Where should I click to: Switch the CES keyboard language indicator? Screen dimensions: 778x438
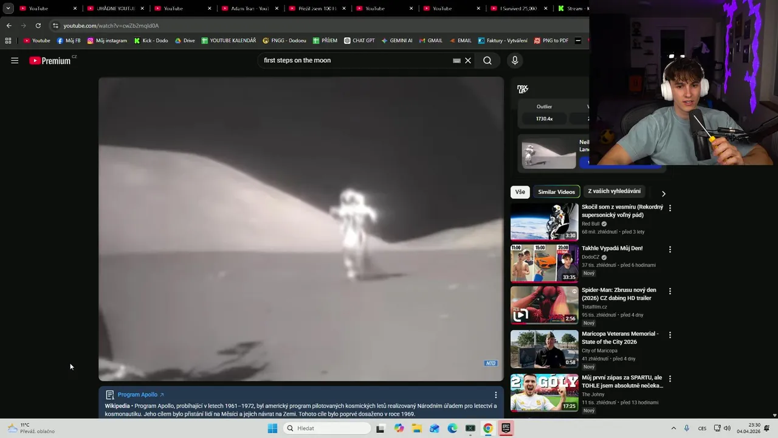pos(702,428)
